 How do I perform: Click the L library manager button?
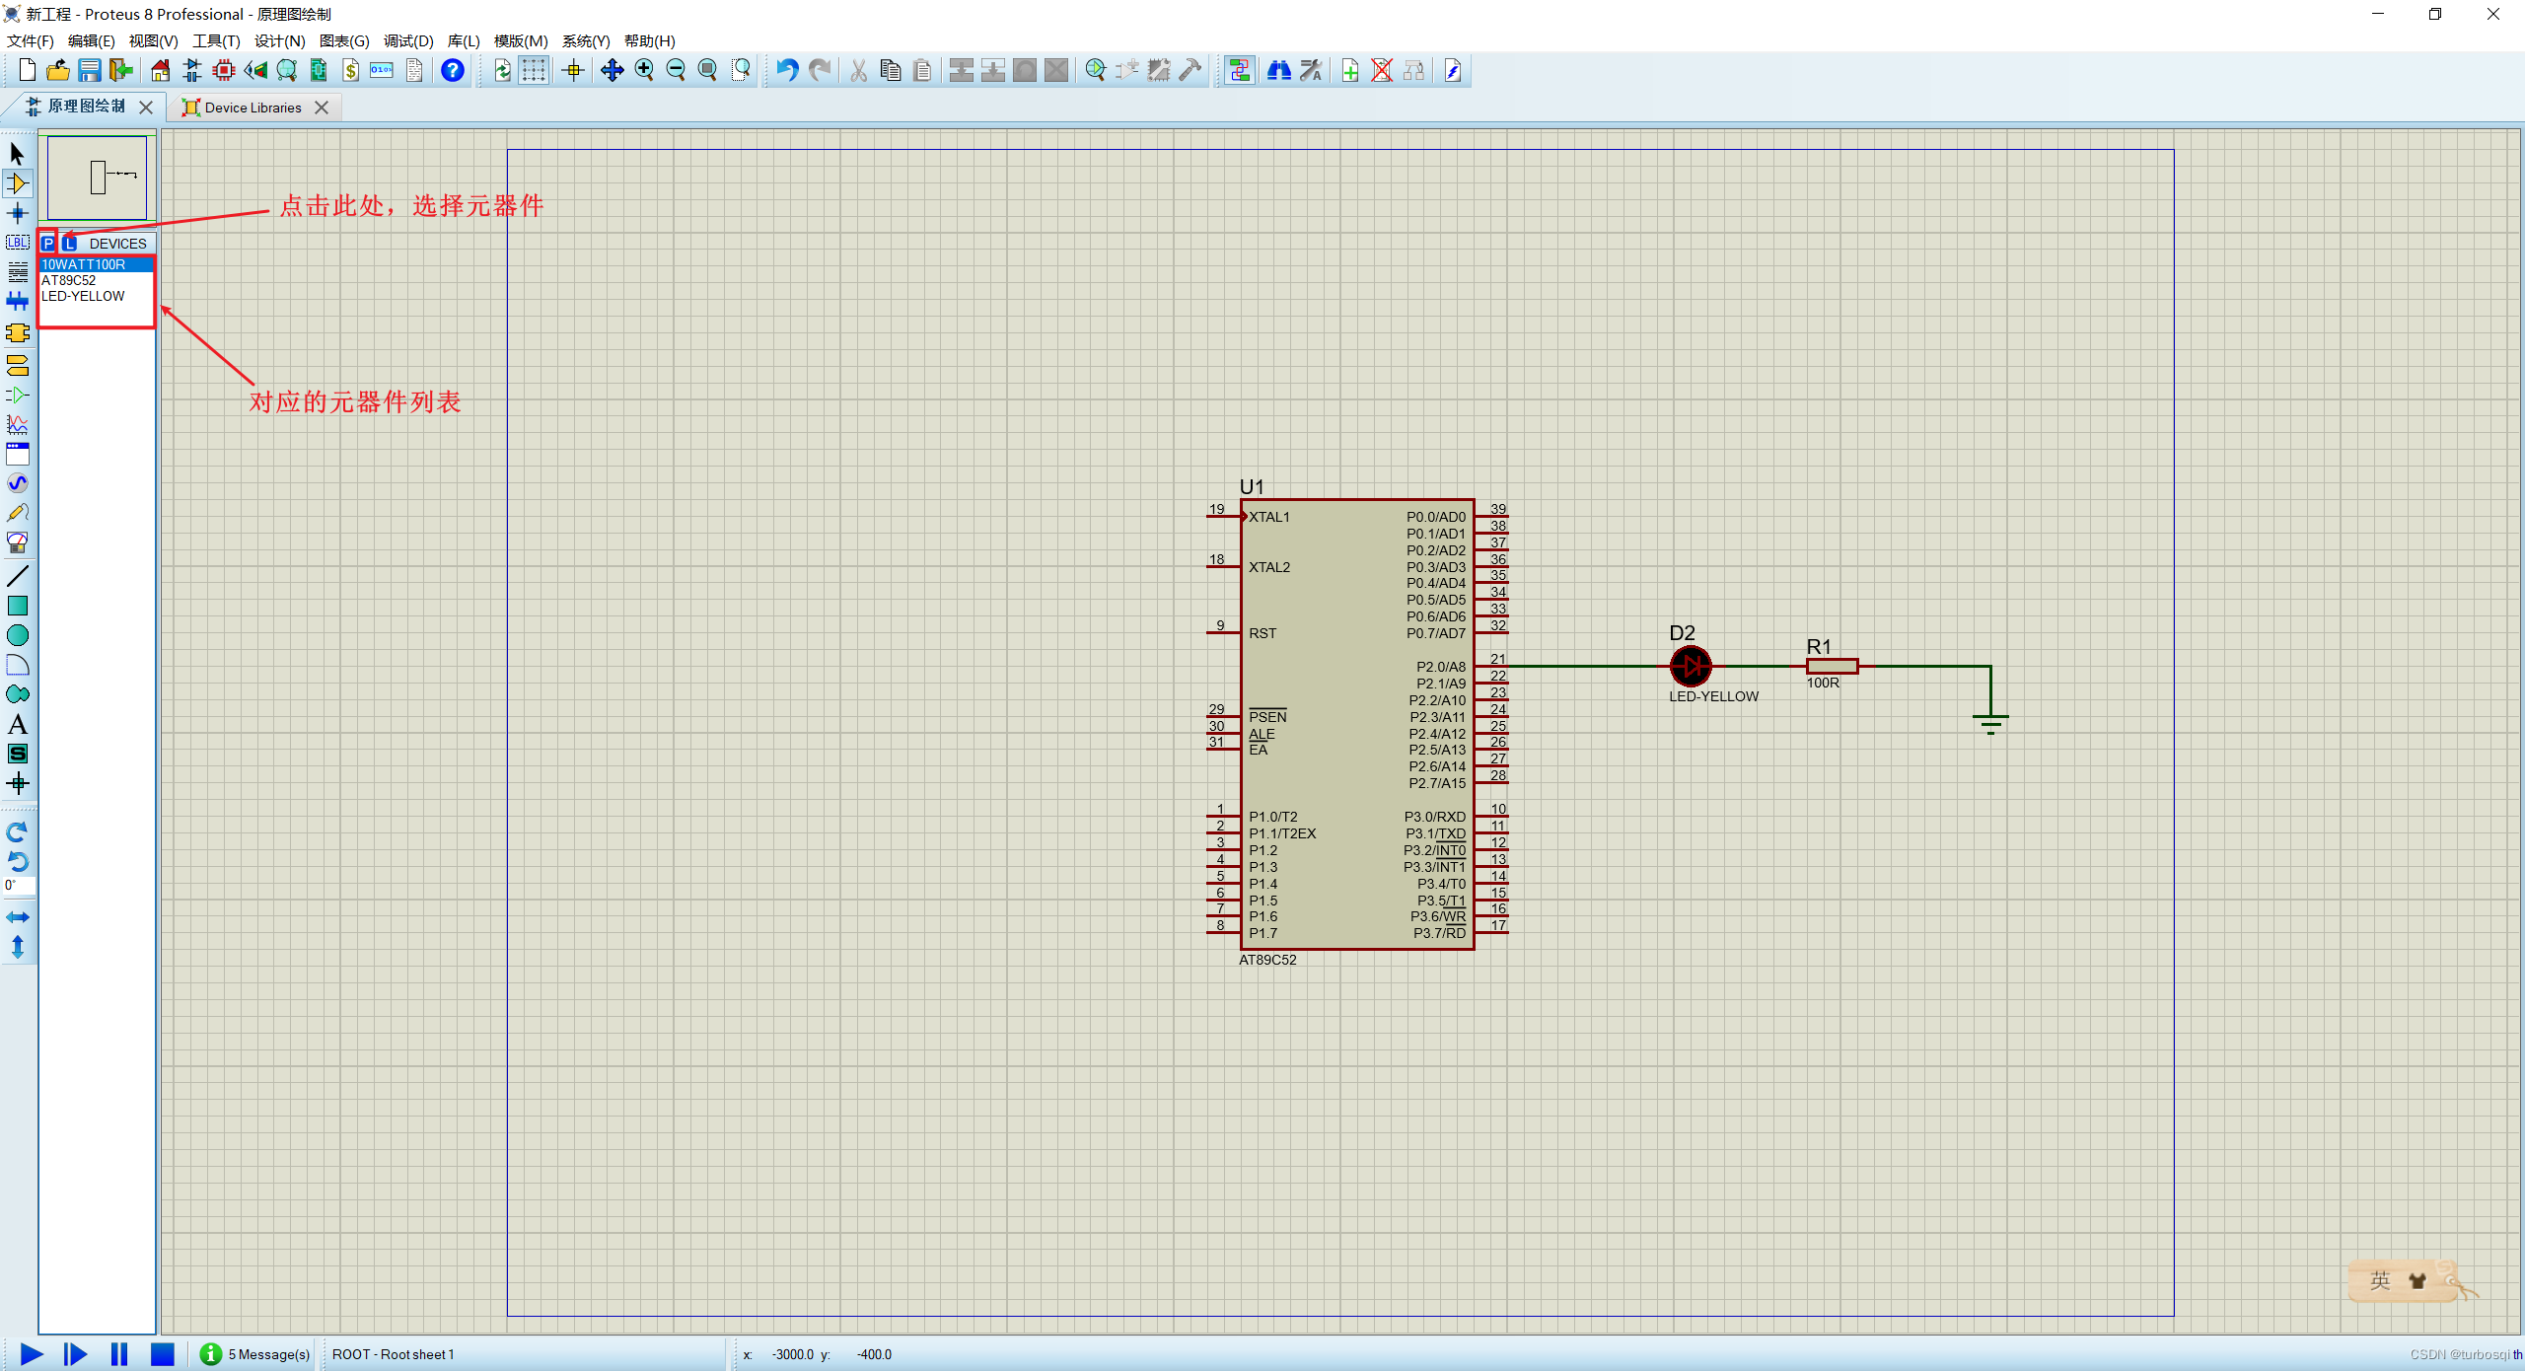[x=69, y=243]
